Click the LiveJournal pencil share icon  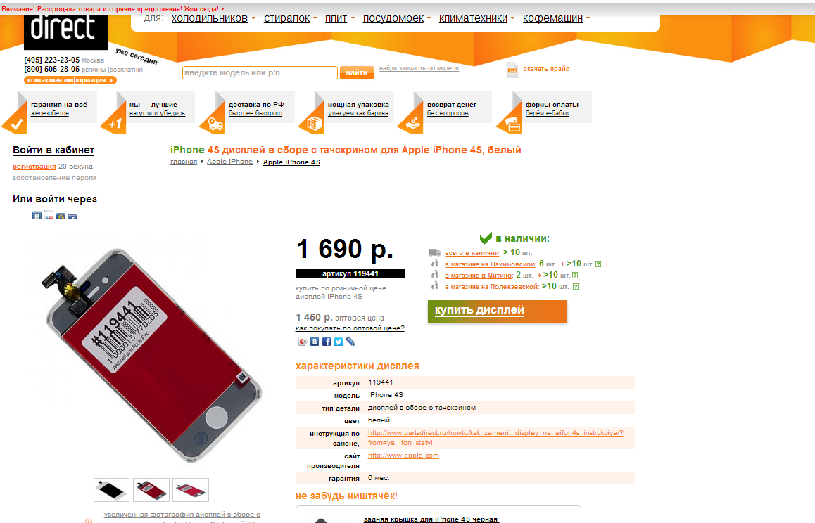tap(350, 341)
